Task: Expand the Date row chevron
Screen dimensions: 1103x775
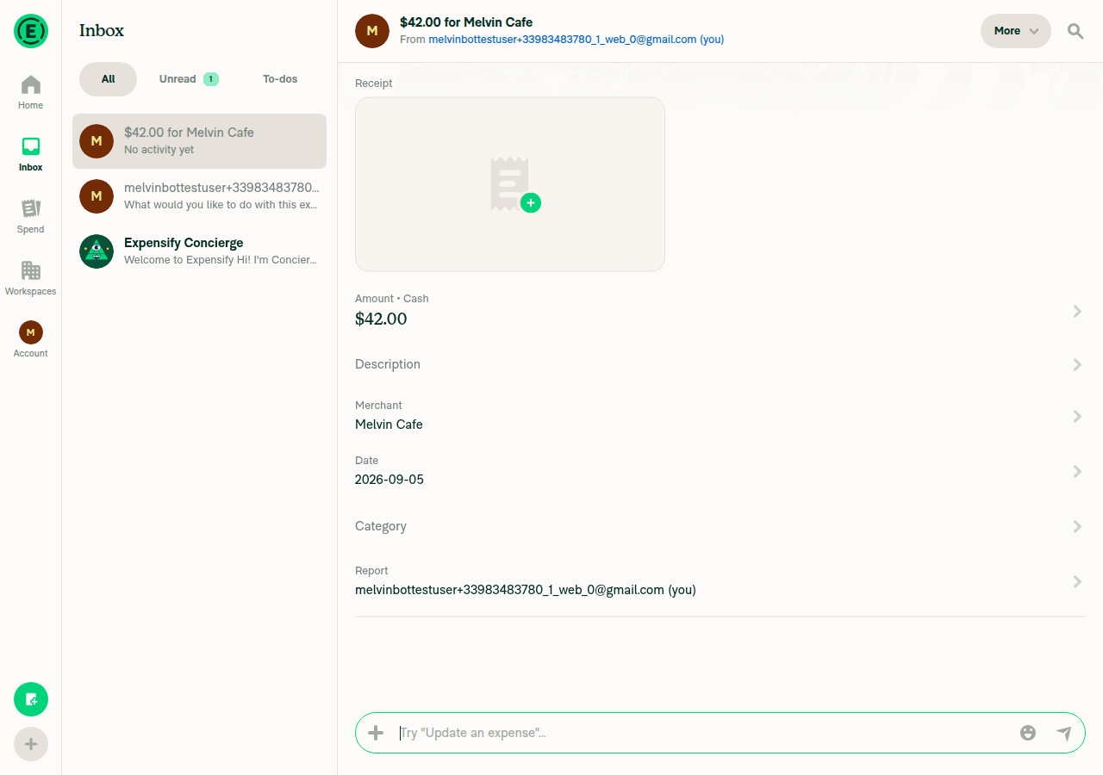Action: click(x=1077, y=471)
